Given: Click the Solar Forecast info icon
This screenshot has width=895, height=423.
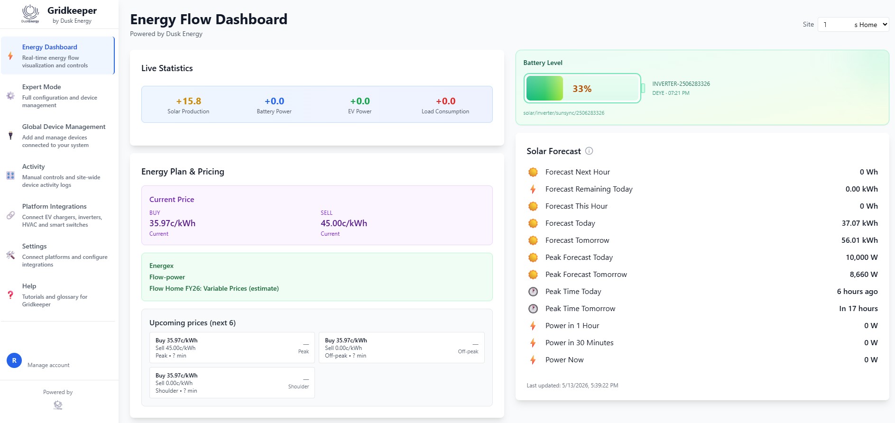Looking at the screenshot, I should point(589,151).
